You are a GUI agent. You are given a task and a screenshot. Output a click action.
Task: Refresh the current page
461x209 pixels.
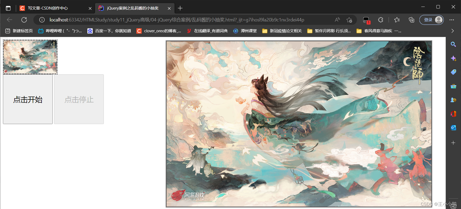click(24, 20)
